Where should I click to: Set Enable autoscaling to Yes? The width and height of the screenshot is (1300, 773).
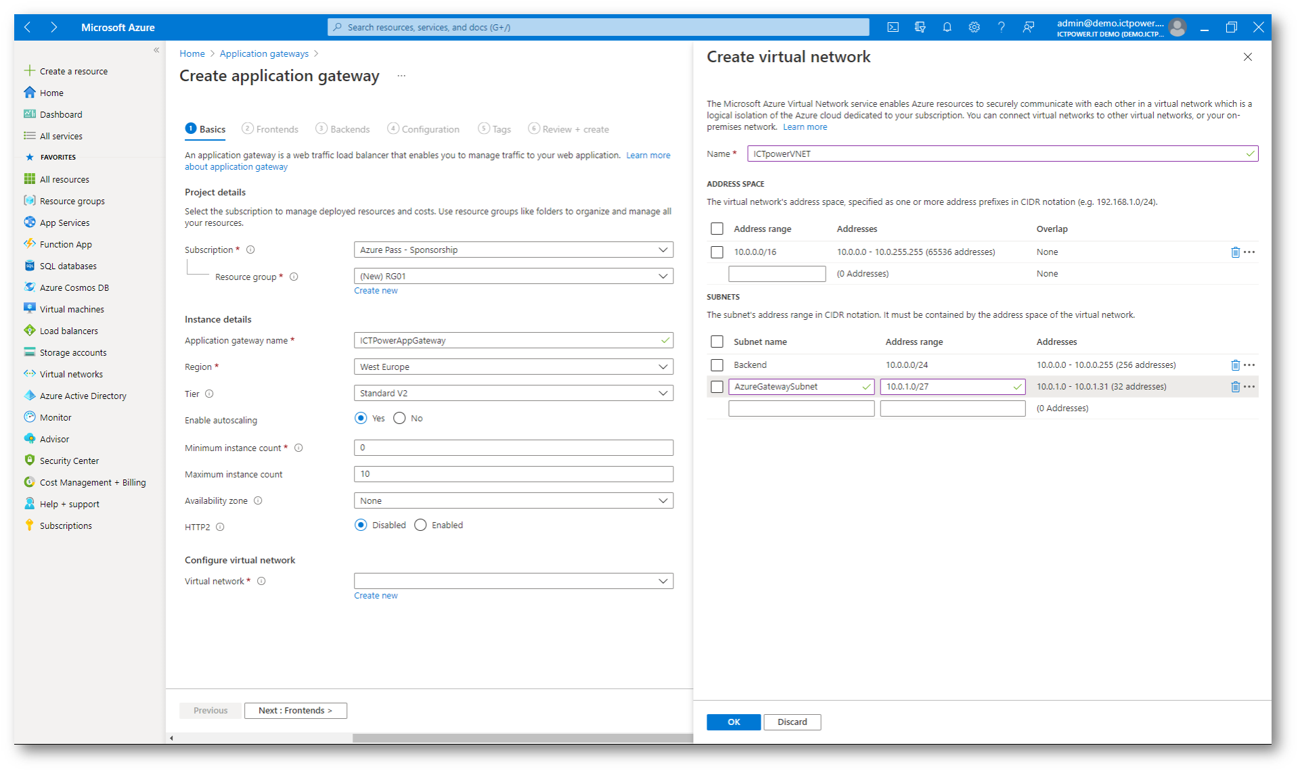pyautogui.click(x=361, y=419)
